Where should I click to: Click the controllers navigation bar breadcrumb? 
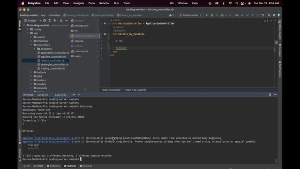click(54, 15)
